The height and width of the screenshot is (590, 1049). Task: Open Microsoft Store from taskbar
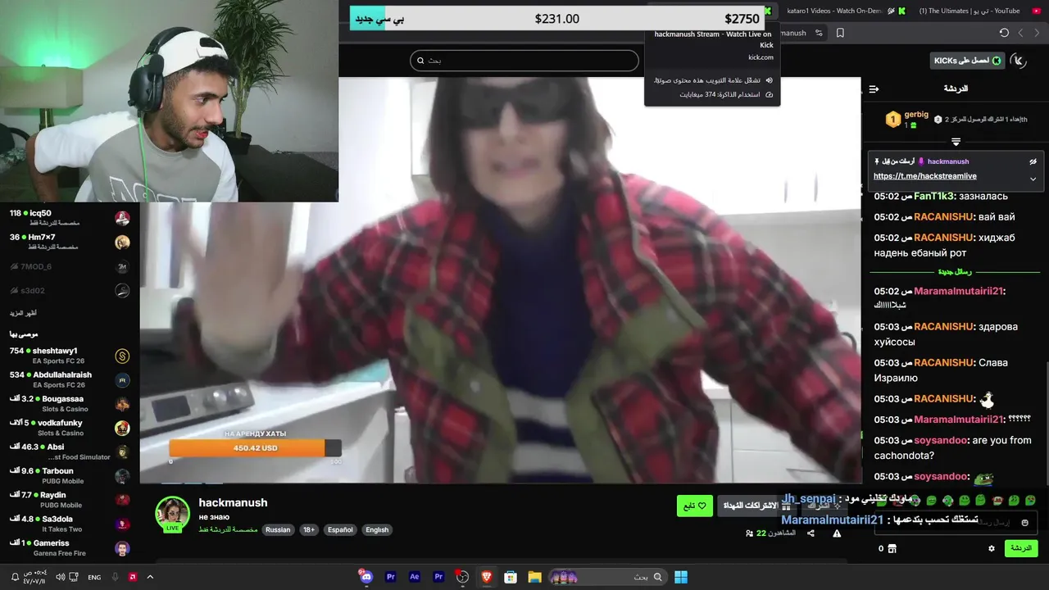pos(511,577)
